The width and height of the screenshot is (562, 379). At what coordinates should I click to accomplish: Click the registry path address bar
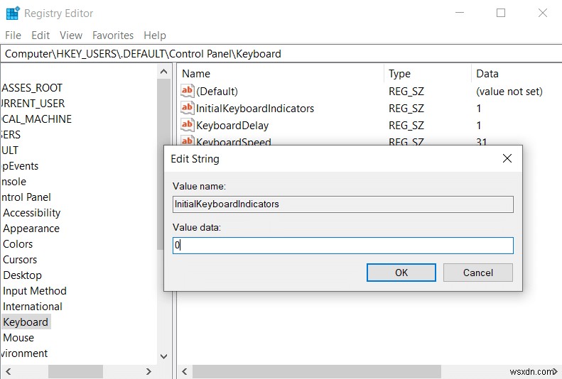pos(281,53)
